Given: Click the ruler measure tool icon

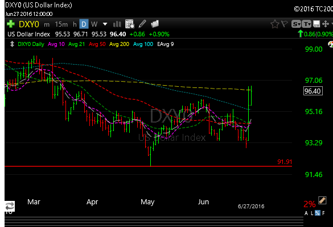Looking at the screenshot, I should [322, 200].
